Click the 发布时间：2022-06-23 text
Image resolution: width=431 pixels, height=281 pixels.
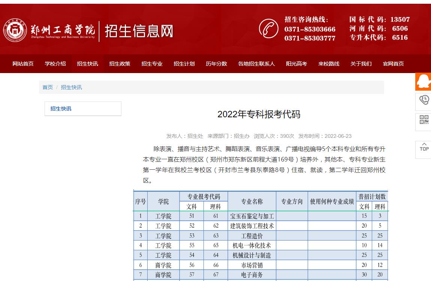[x=325, y=136]
